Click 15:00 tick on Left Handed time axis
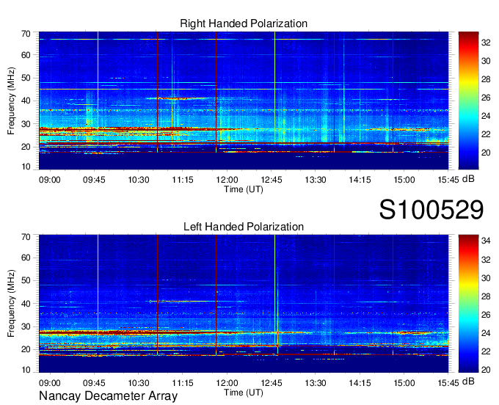 point(404,383)
